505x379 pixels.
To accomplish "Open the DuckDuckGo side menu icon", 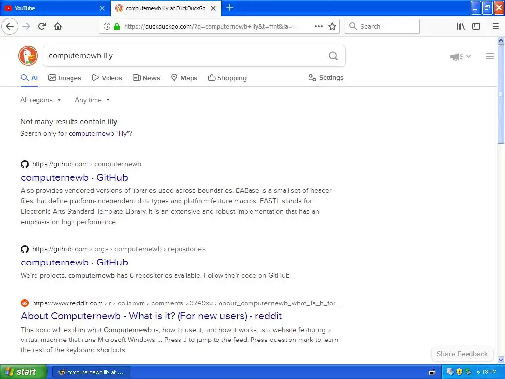I will tap(490, 56).
